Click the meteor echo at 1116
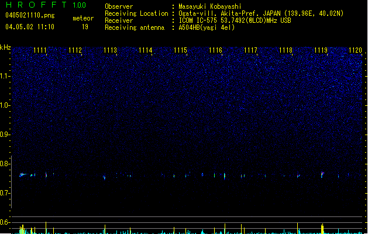Screen dimensions: 368x234 pos(225,175)
